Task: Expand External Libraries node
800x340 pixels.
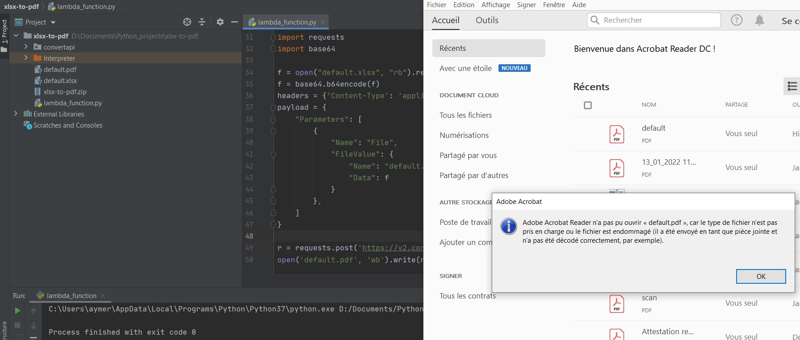Action: (x=16, y=113)
